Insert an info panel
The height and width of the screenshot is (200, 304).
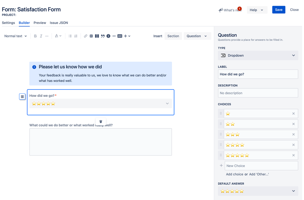108,36
